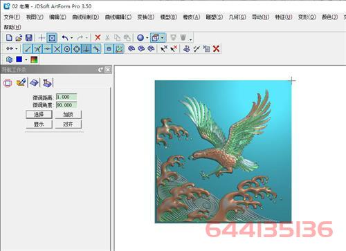
Task: Click second blue layered shape icon
Action: 141,48
